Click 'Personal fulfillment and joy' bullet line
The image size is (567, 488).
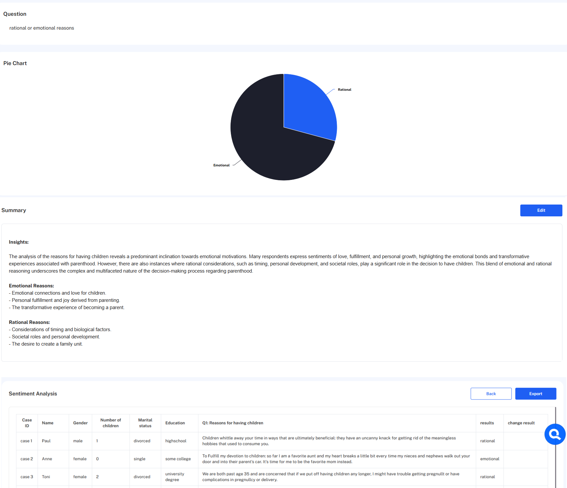(64, 301)
